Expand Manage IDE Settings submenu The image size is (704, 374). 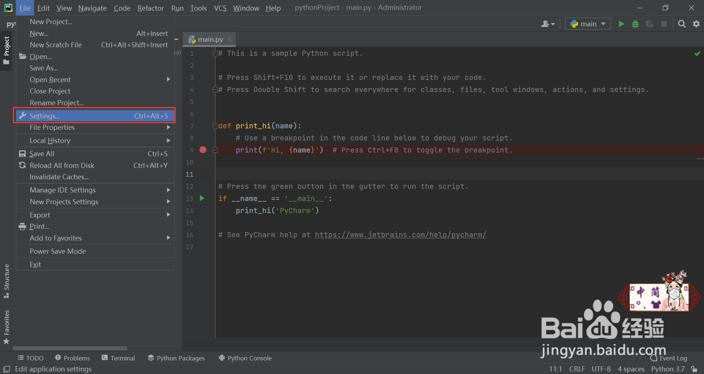coord(95,190)
